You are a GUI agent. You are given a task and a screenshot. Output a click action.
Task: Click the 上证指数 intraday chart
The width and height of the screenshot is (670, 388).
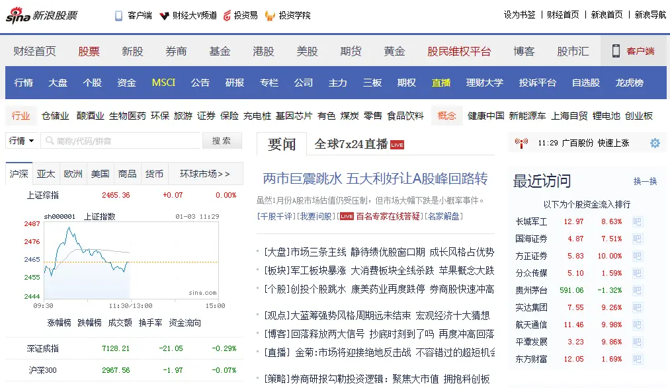pyautogui.click(x=131, y=260)
